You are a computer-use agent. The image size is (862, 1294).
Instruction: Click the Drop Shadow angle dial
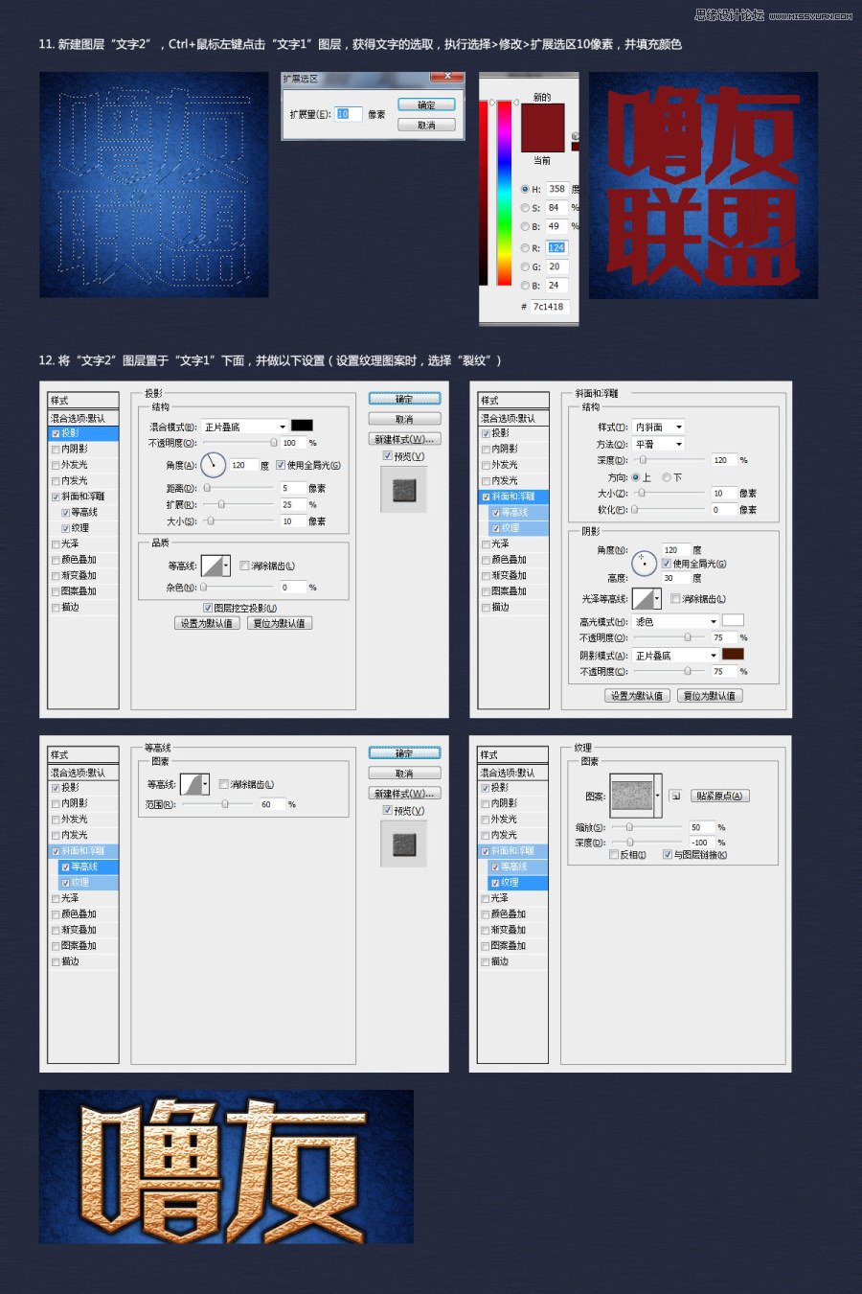[x=213, y=465]
